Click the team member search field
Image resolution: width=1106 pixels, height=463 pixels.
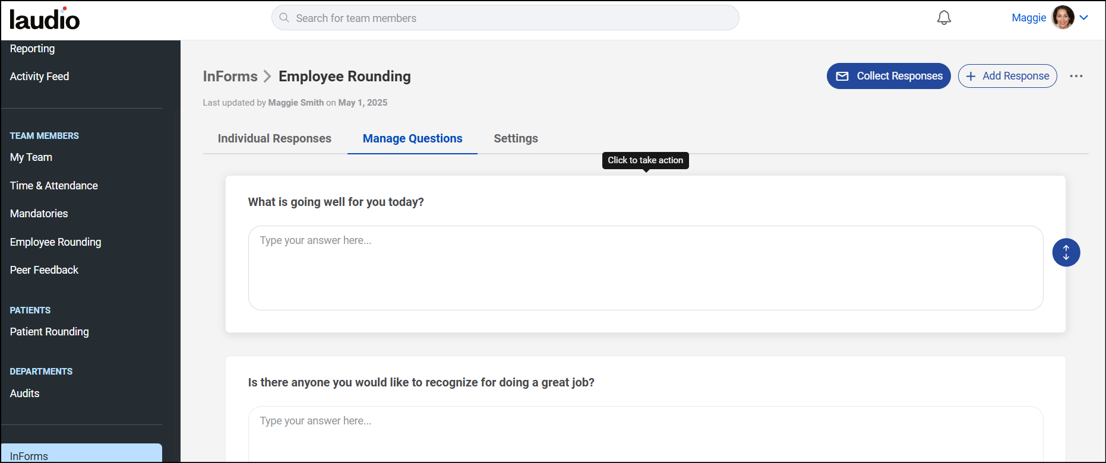pyautogui.click(x=505, y=18)
